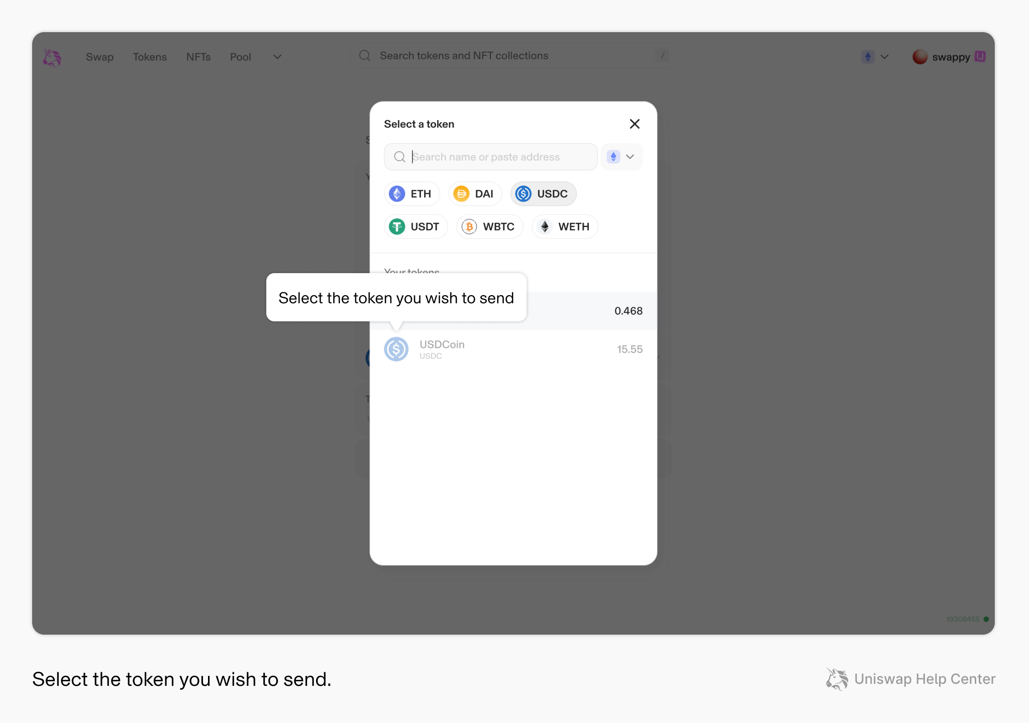Image resolution: width=1029 pixels, height=723 pixels.
Task: Open the Tokens page
Action: click(150, 57)
